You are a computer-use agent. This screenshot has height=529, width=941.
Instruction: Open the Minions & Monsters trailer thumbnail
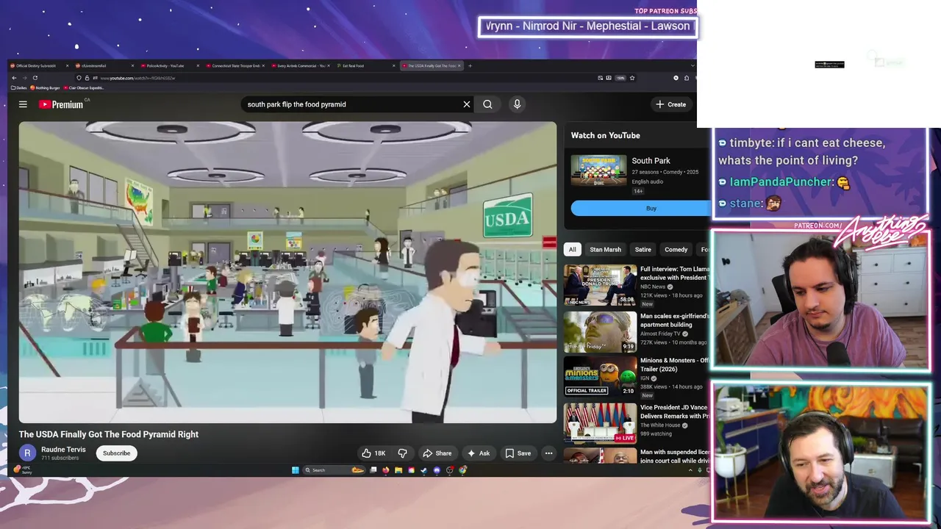pyautogui.click(x=600, y=378)
